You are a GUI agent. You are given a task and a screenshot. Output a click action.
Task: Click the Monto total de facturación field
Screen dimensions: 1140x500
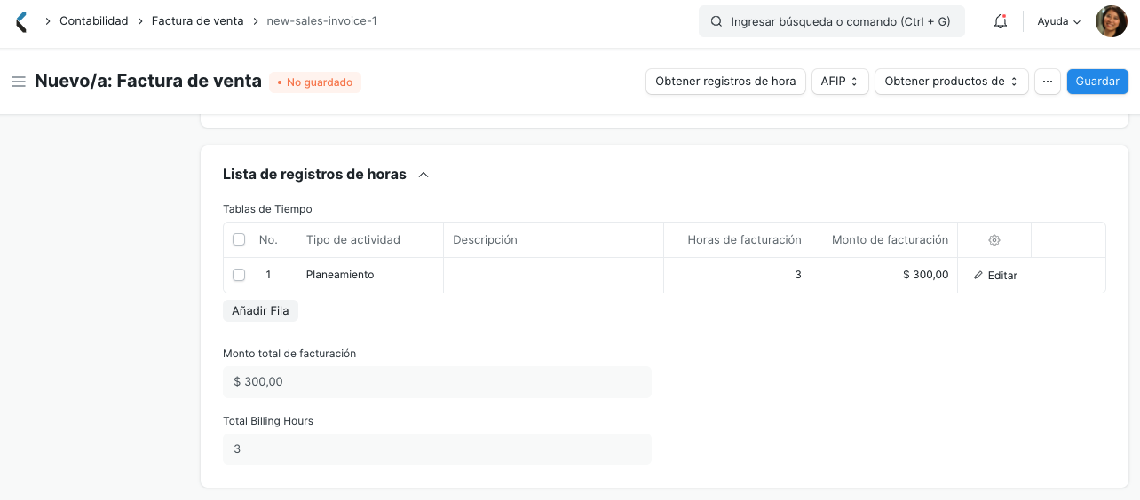[x=437, y=382]
